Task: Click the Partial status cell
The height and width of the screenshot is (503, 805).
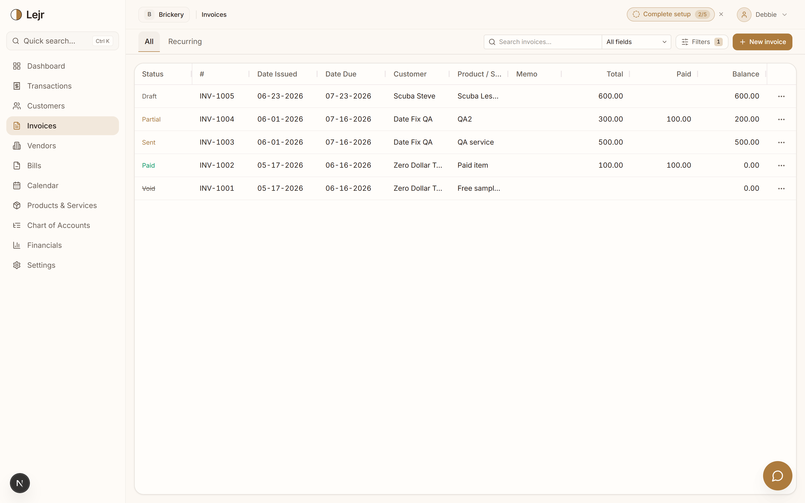Action: pos(151,119)
